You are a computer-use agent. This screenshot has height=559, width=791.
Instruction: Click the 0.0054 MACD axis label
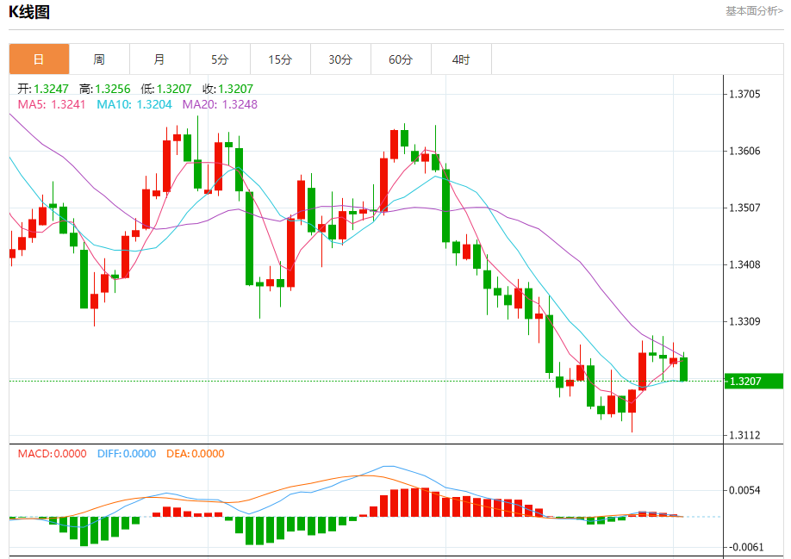pos(744,490)
